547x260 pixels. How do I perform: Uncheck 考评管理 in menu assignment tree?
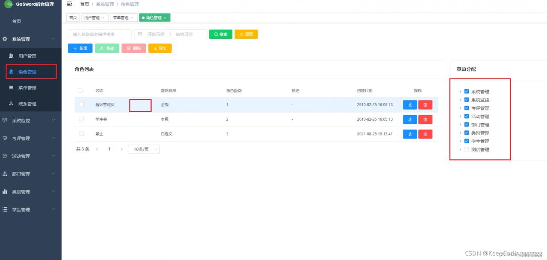[x=467, y=108]
